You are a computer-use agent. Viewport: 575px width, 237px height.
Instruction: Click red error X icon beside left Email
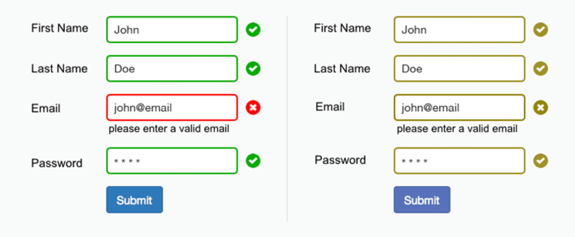pyautogui.click(x=253, y=108)
